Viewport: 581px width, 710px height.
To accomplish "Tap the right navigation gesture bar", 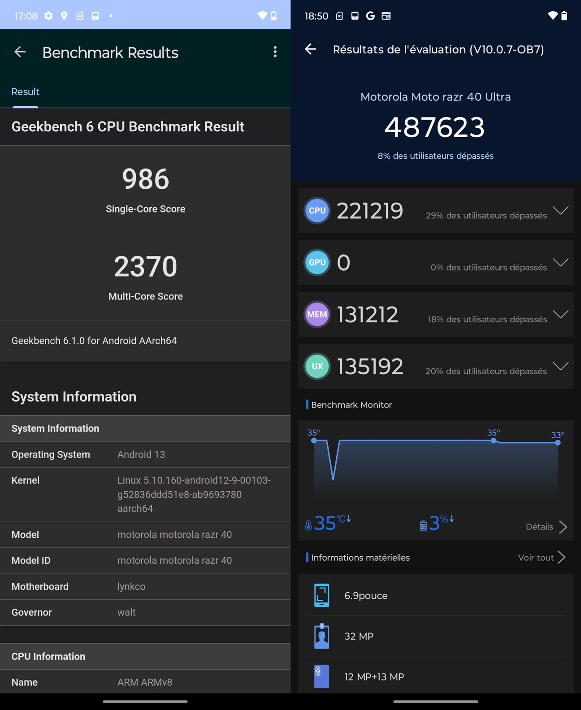I will 436,701.
